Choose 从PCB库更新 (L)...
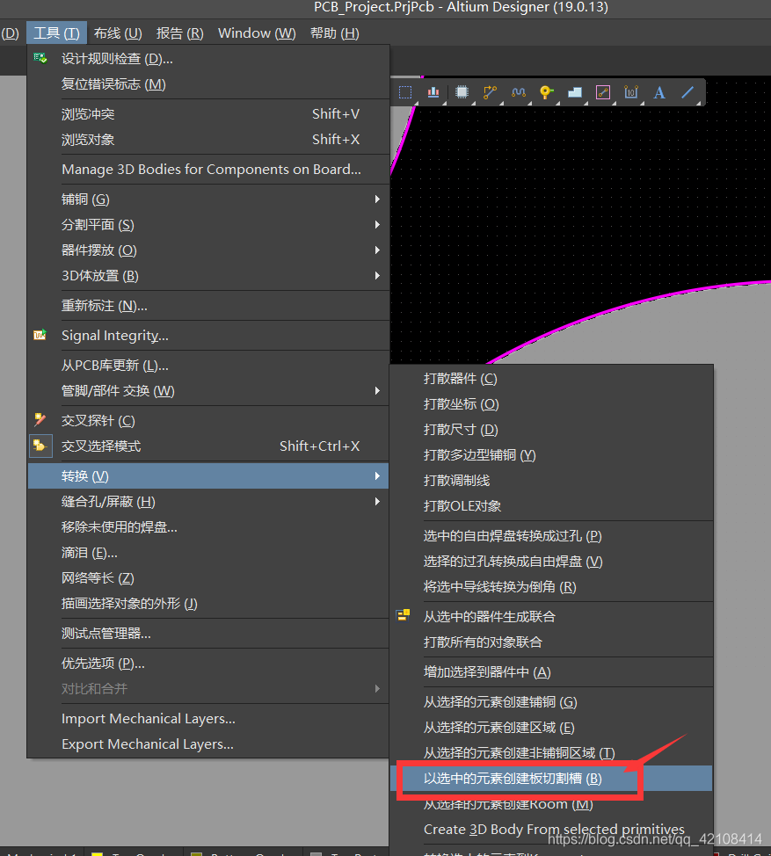The height and width of the screenshot is (856, 771). point(208,366)
